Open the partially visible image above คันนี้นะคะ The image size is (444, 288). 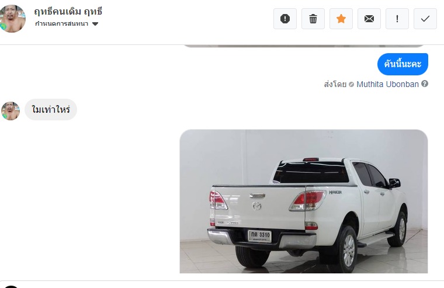coord(304,46)
